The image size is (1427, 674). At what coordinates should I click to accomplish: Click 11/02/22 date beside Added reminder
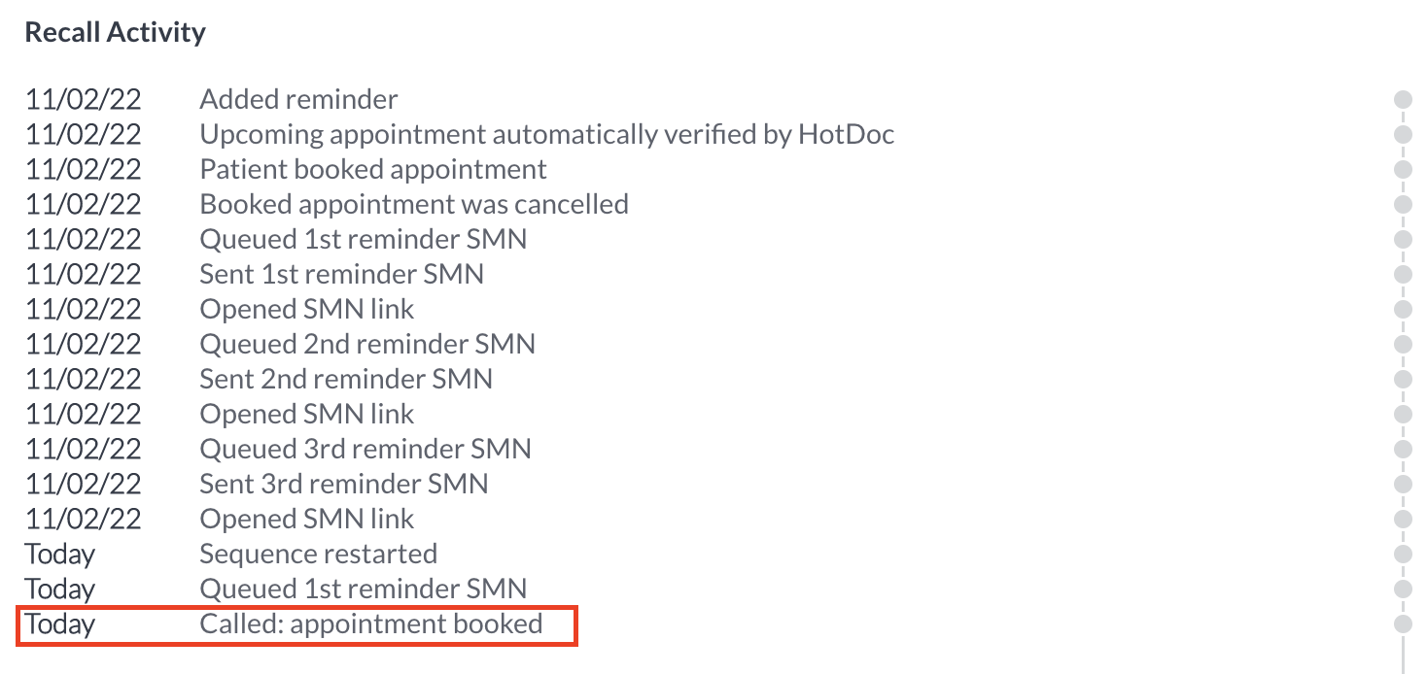[x=83, y=99]
